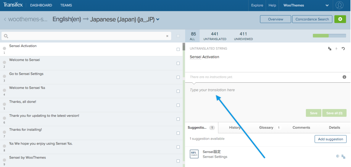Click the Add suggestion button
The image size is (351, 167).
point(330,139)
